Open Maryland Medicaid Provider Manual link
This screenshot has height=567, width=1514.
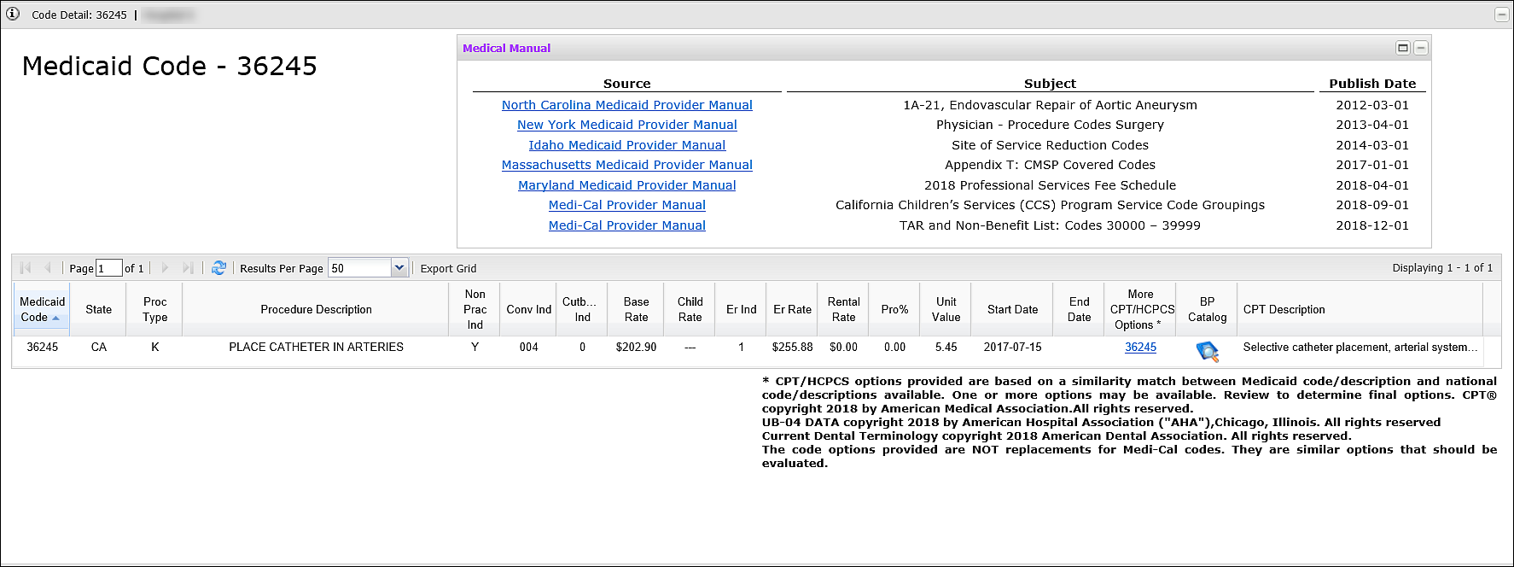pyautogui.click(x=626, y=185)
